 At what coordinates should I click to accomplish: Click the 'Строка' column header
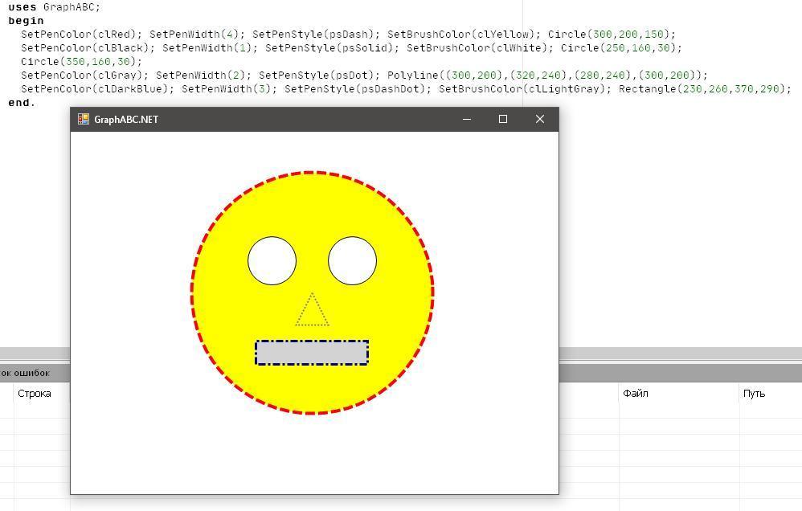35,394
